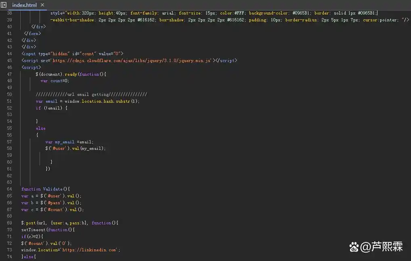
Task: Click the "$('#count').val('0');" line
Action: (46, 243)
